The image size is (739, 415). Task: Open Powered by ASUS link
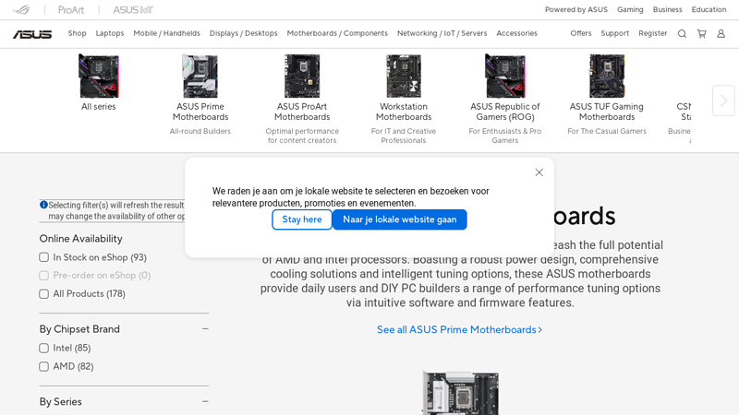[x=576, y=9]
